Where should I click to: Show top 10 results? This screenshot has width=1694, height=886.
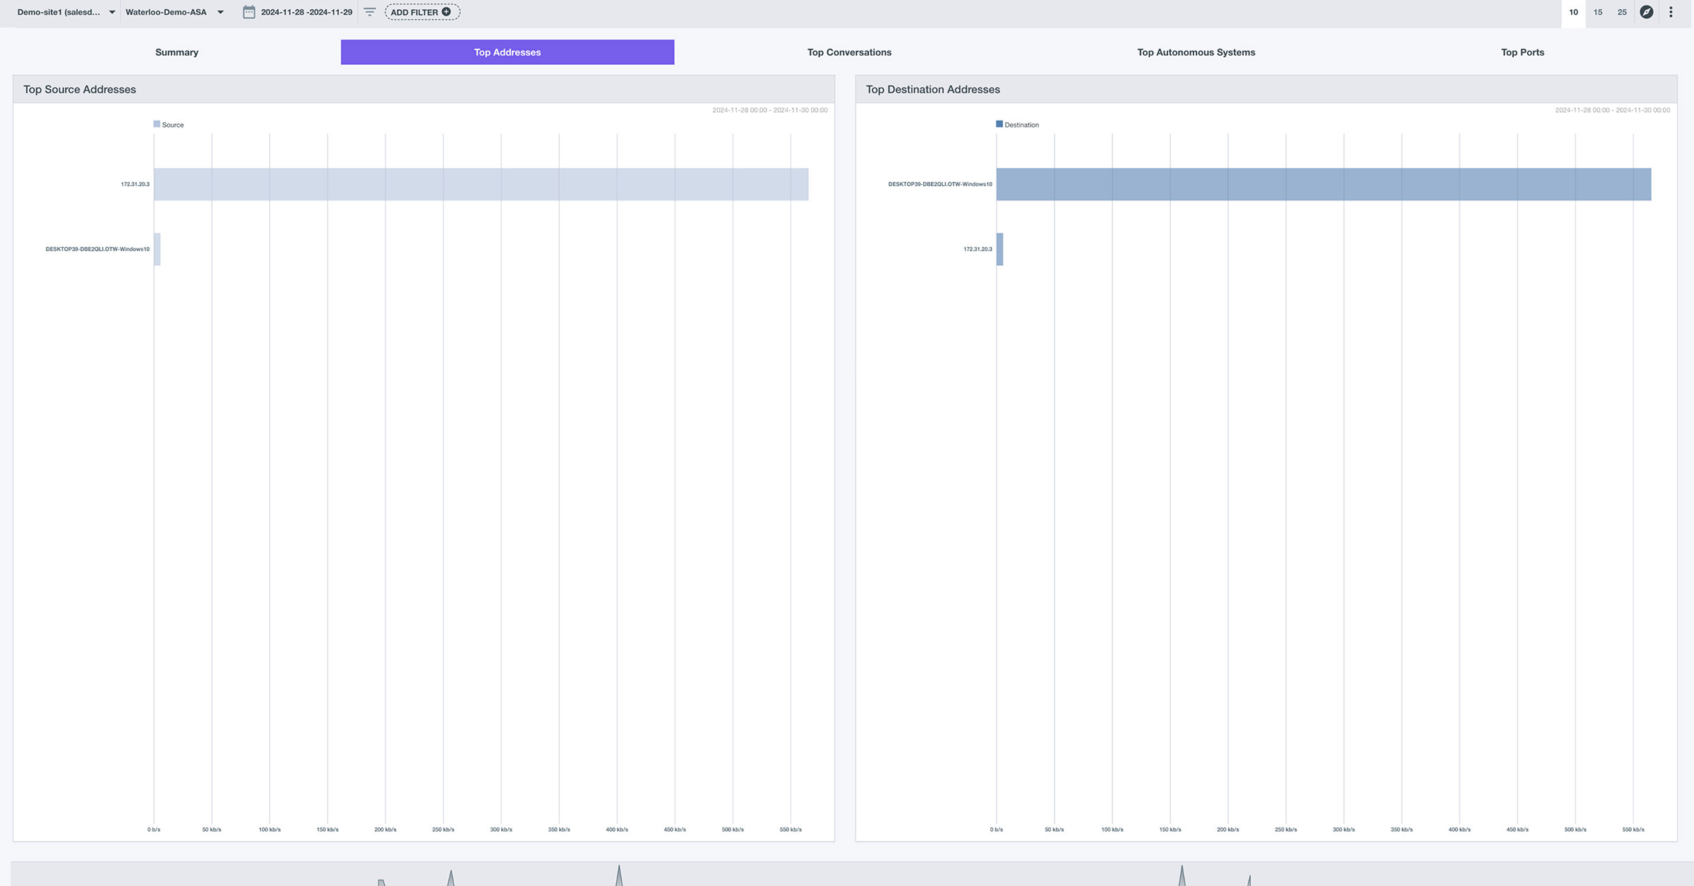1573,13
